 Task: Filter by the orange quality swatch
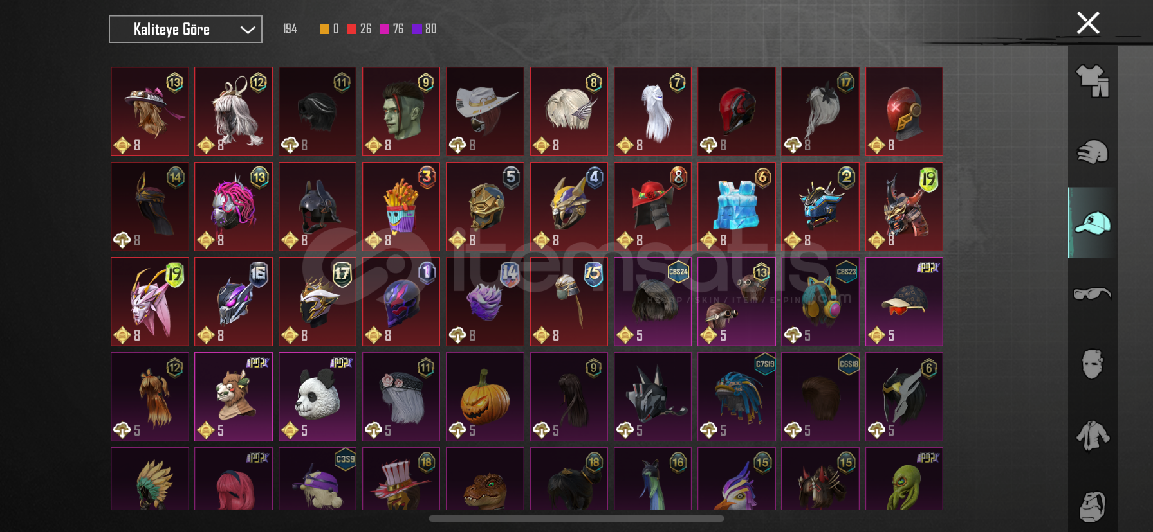point(324,29)
